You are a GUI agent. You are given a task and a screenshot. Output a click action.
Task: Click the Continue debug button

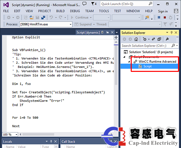pos(80,17)
